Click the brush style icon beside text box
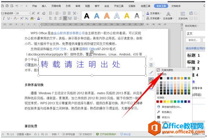Viewport: 207px width, 138px height. tap(151, 72)
